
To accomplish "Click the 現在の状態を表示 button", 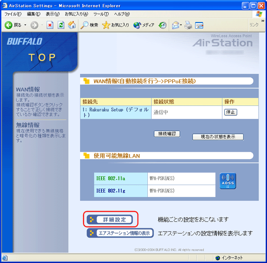I will coord(218,137).
